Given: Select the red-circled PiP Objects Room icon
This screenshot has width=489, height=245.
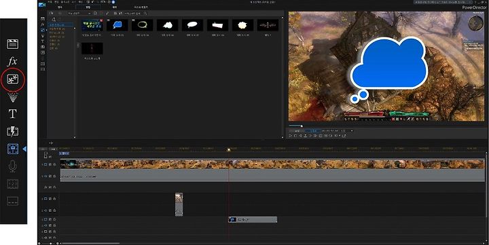Looking at the screenshot, I should click(13, 79).
